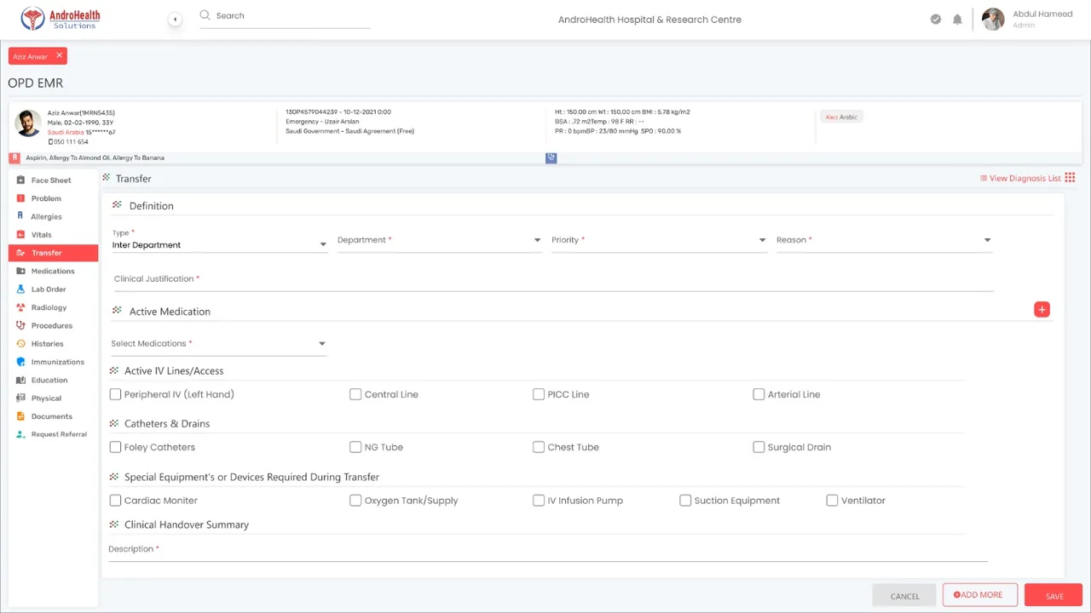1091x613 pixels.
Task: Click the Active Medication section icon
Action: tap(117, 311)
